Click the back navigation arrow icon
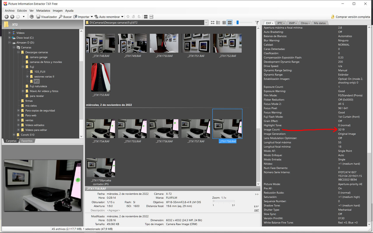 pyautogui.click(x=7, y=17)
